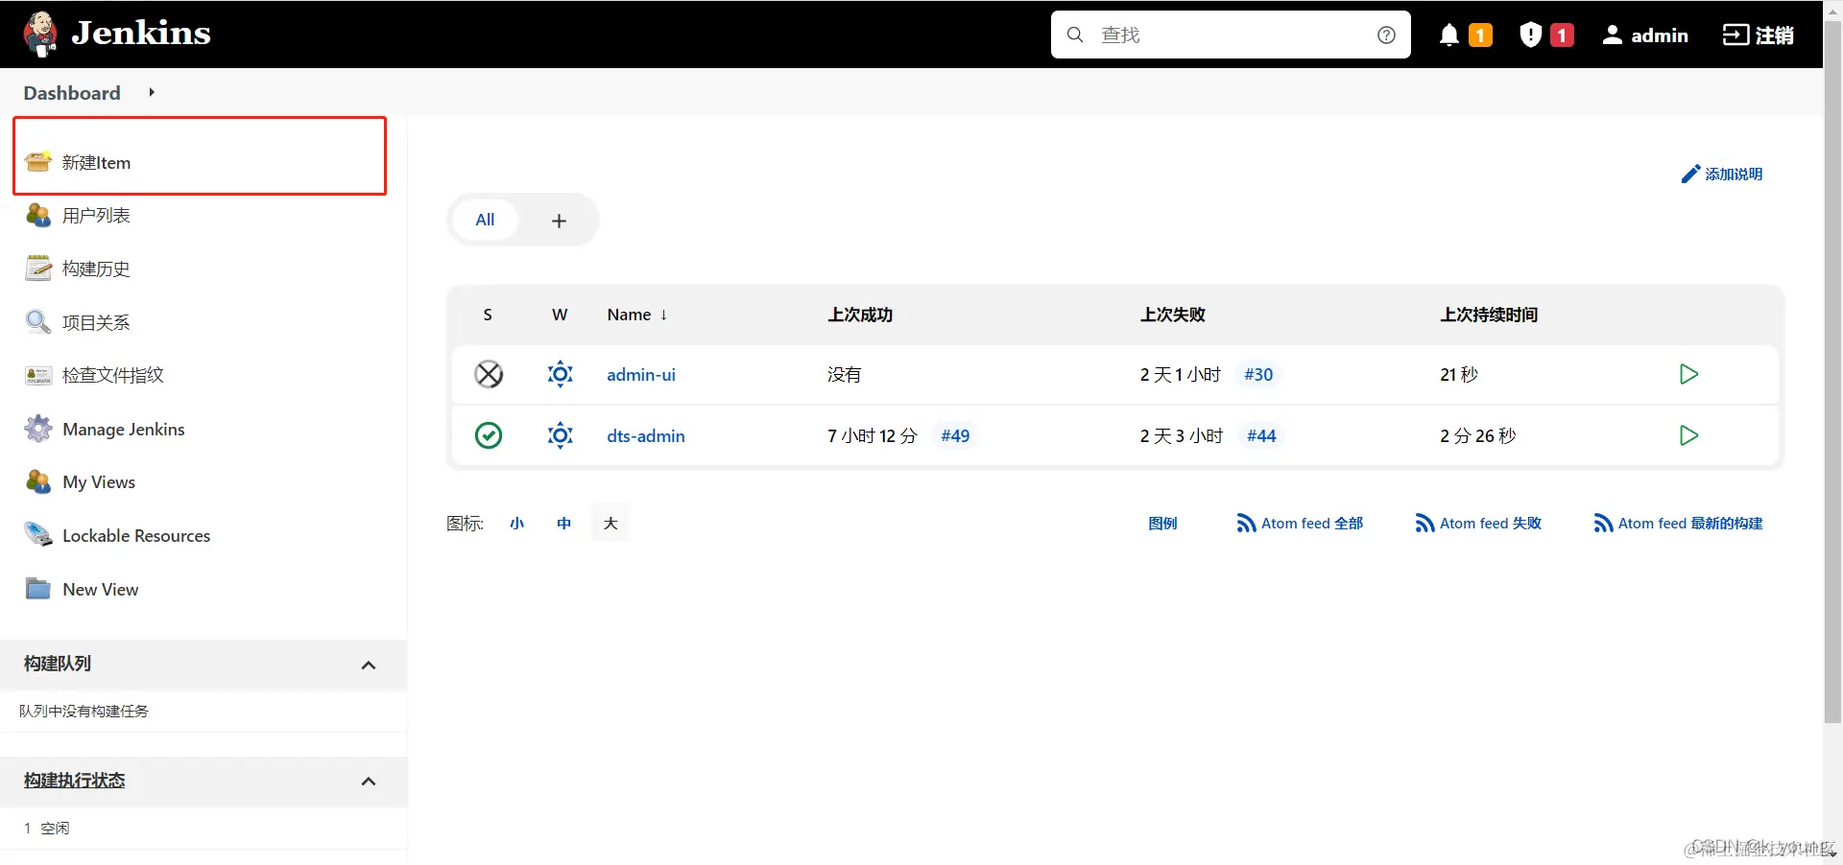Sort by W weather column header
Viewport: 1843px width, 865px height.
click(560, 315)
